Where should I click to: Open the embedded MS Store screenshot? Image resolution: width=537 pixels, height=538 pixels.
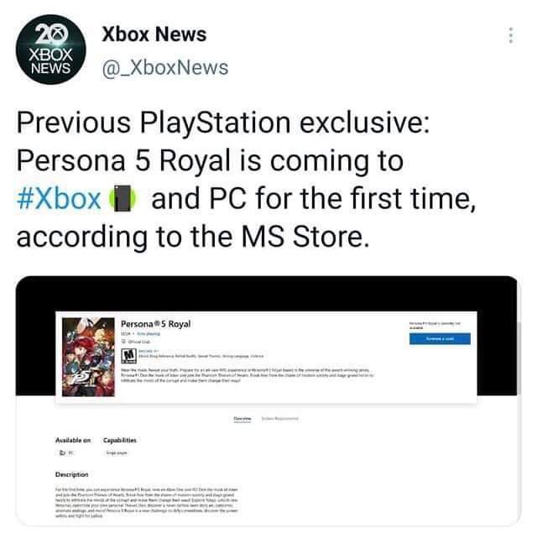[x=268, y=400]
